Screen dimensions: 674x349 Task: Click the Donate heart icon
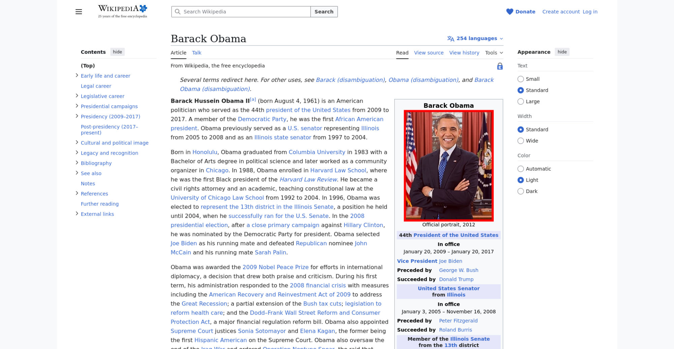coord(510,12)
